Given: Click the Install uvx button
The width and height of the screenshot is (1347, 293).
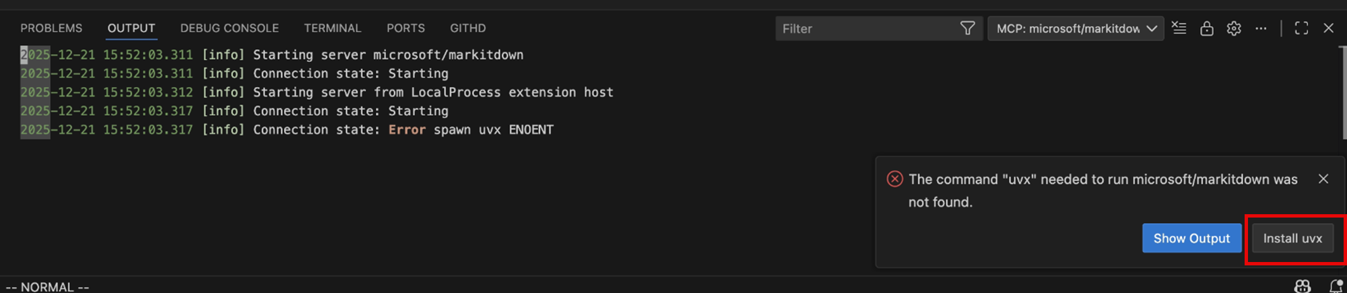Looking at the screenshot, I should (x=1292, y=238).
